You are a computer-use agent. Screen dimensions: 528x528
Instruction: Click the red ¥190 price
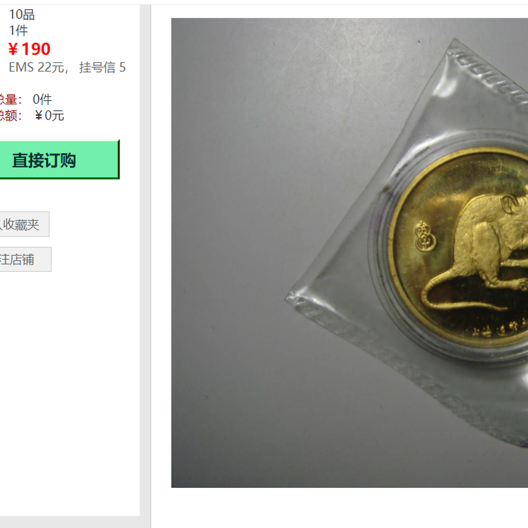(x=29, y=49)
